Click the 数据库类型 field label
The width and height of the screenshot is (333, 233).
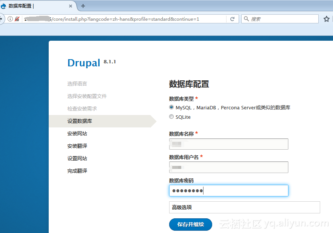tap(181, 98)
